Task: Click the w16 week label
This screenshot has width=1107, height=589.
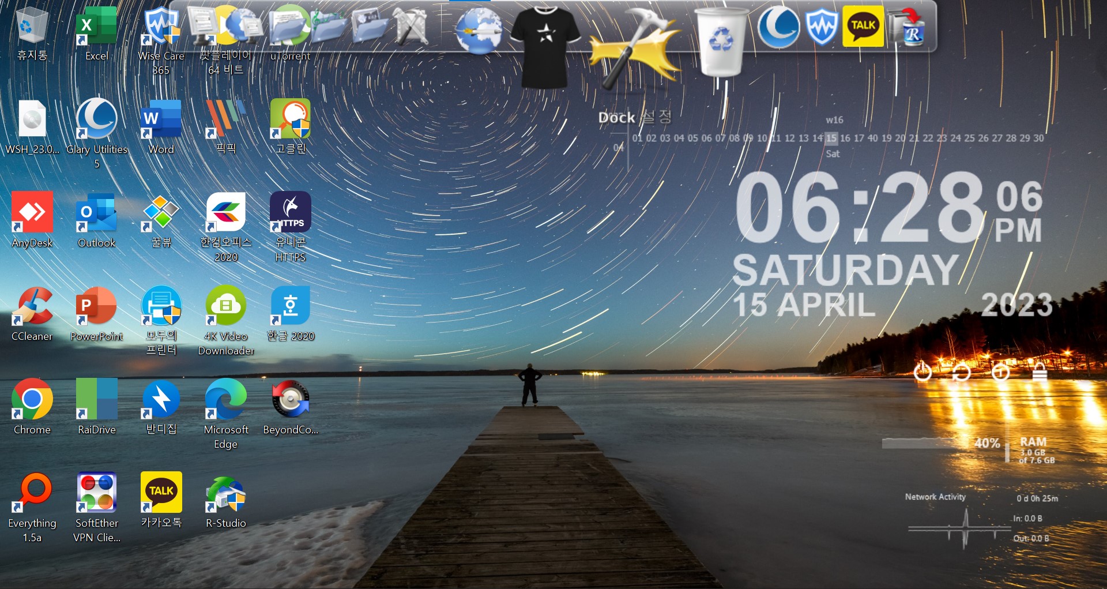Action: (834, 120)
